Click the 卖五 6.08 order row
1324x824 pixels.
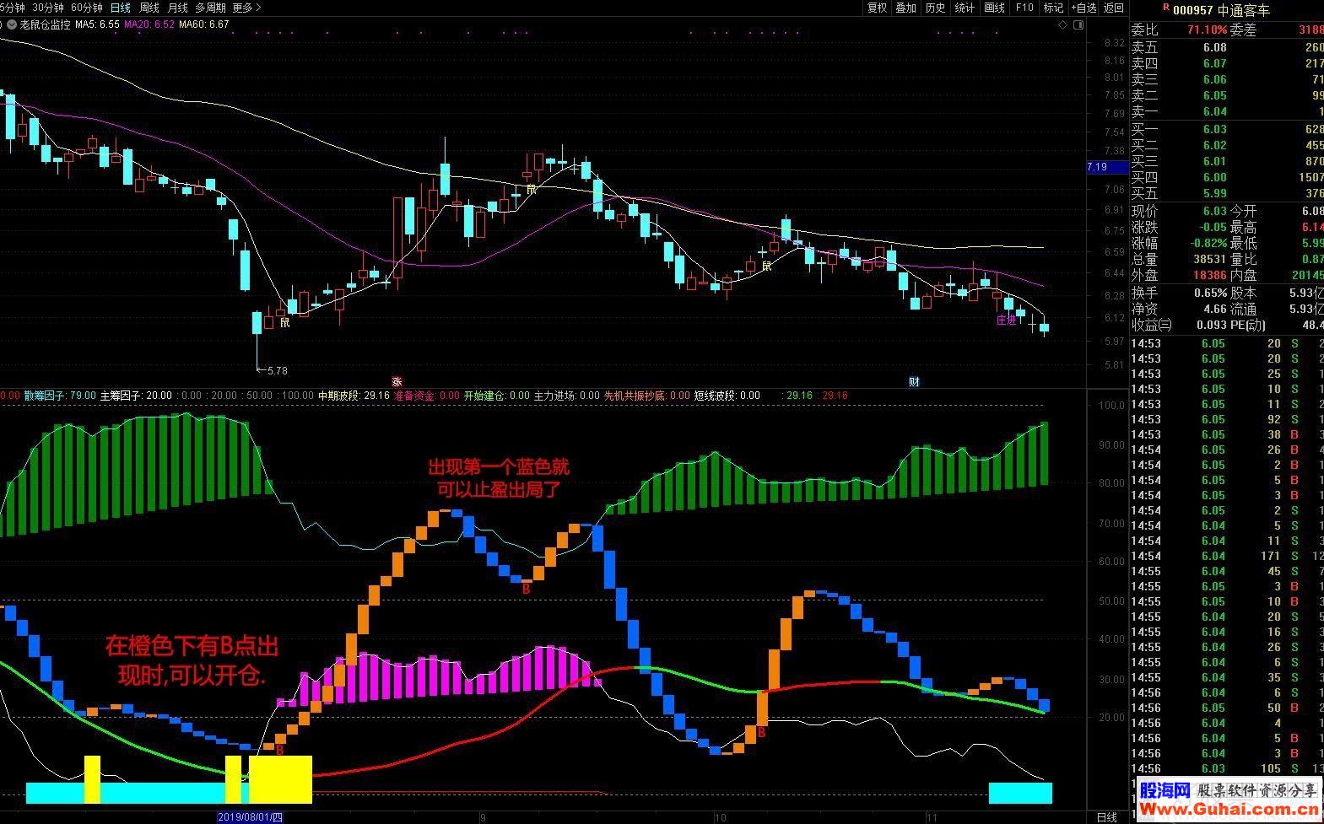click(x=1227, y=47)
